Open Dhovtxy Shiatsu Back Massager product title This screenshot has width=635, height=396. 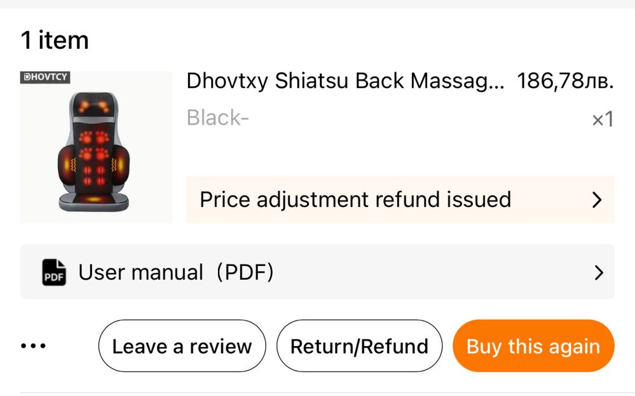345,81
